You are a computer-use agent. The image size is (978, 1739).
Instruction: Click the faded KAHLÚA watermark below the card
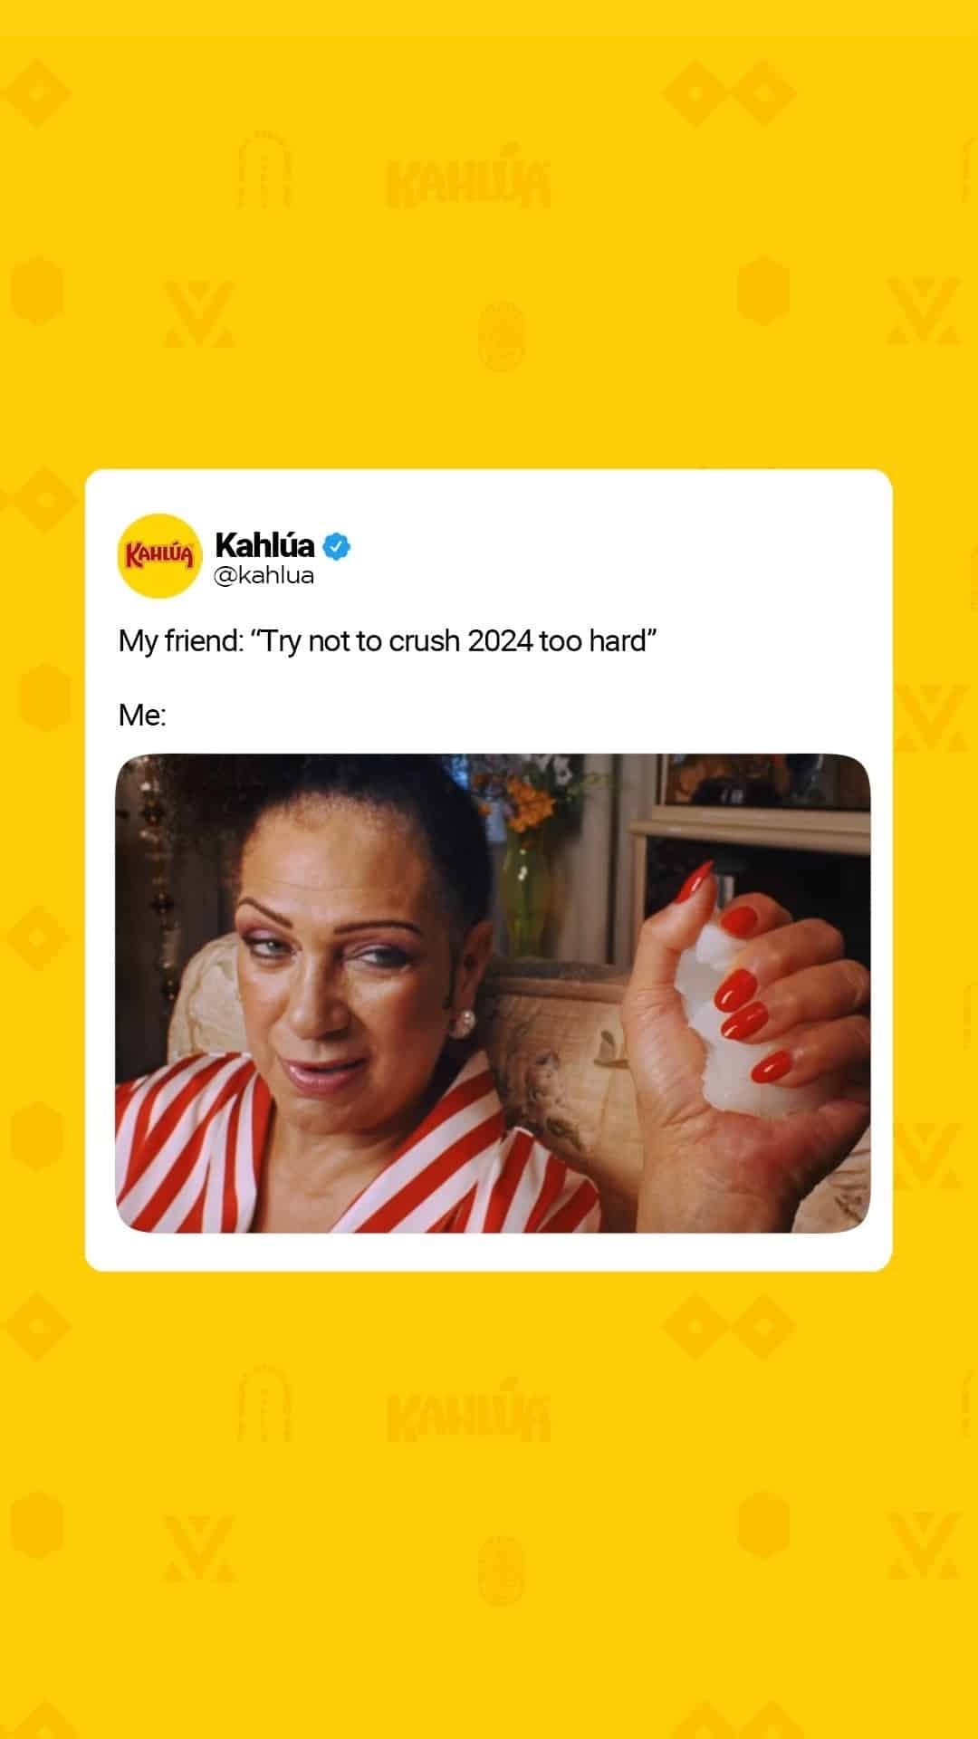click(x=468, y=1412)
